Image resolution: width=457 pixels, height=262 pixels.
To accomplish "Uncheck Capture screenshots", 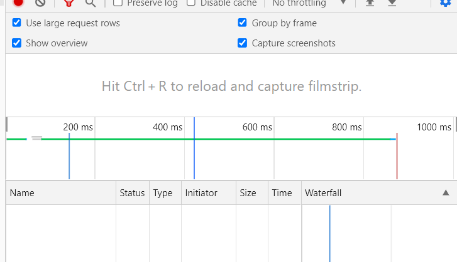I will (x=242, y=43).
